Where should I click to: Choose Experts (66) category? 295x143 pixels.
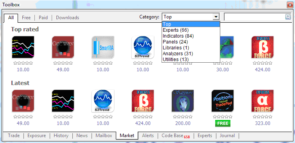click(191, 30)
